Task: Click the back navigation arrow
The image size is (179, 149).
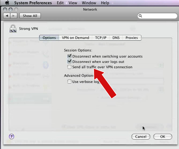Action: pyautogui.click(x=8, y=15)
